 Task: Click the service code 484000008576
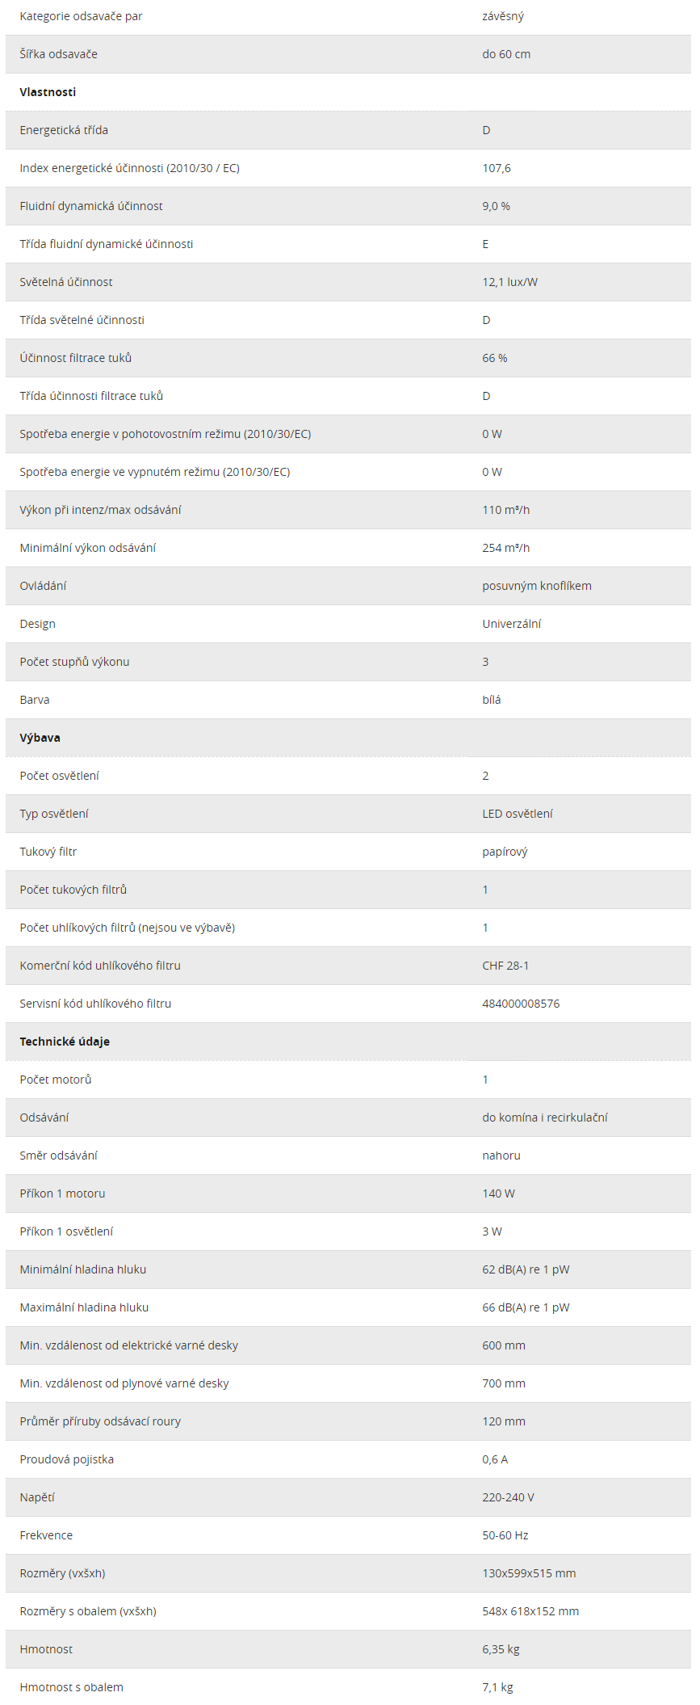521,1004
